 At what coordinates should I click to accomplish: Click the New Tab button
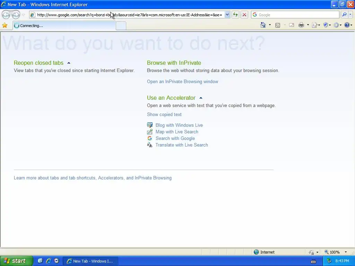[121, 26]
